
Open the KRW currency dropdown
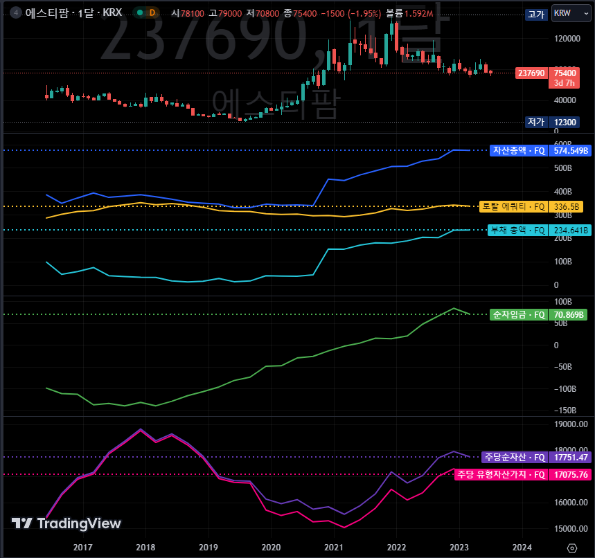pyautogui.click(x=571, y=13)
